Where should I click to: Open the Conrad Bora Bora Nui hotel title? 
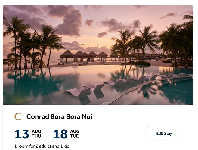click(x=59, y=116)
